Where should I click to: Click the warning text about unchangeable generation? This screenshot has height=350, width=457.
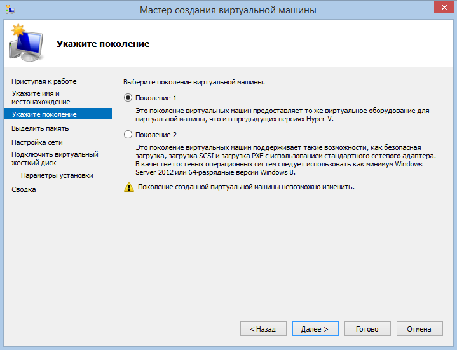(x=245, y=187)
